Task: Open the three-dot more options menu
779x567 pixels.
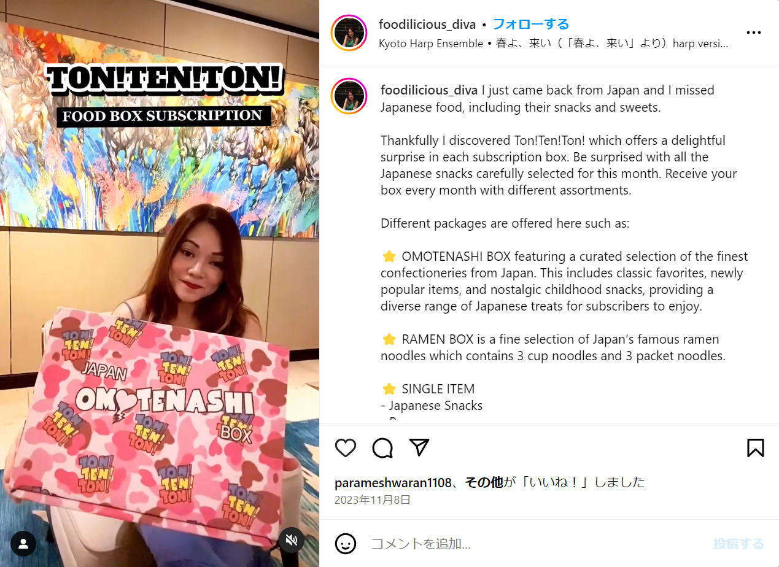Action: (753, 33)
